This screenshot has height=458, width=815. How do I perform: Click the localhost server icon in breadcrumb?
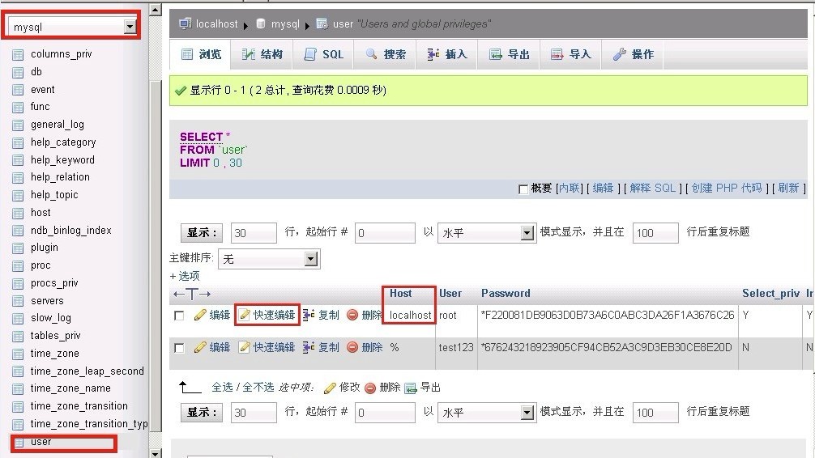point(185,24)
